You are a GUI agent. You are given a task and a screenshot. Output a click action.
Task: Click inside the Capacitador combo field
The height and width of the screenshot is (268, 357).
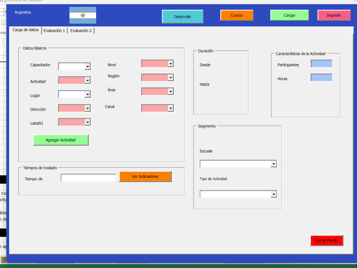[72, 67]
